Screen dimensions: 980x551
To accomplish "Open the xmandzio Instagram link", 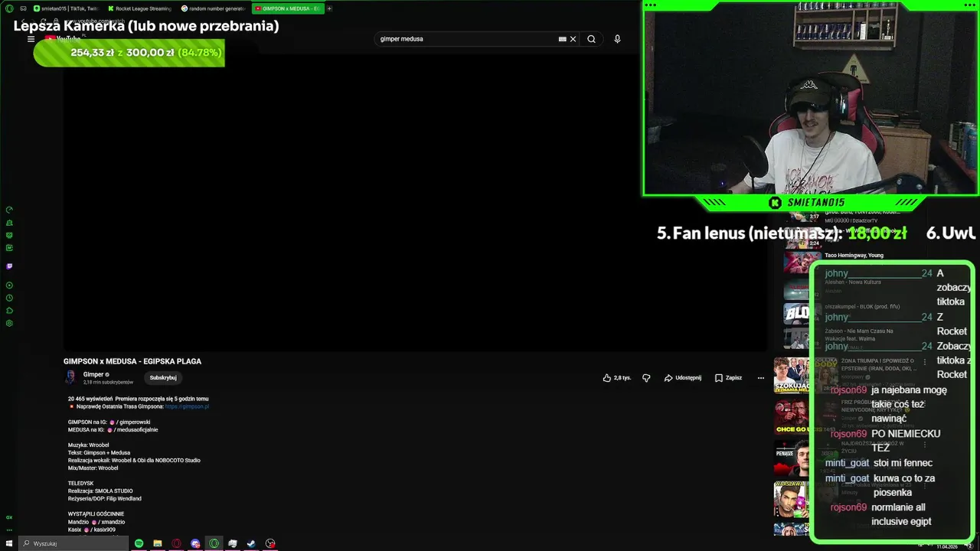I will coord(109,522).
